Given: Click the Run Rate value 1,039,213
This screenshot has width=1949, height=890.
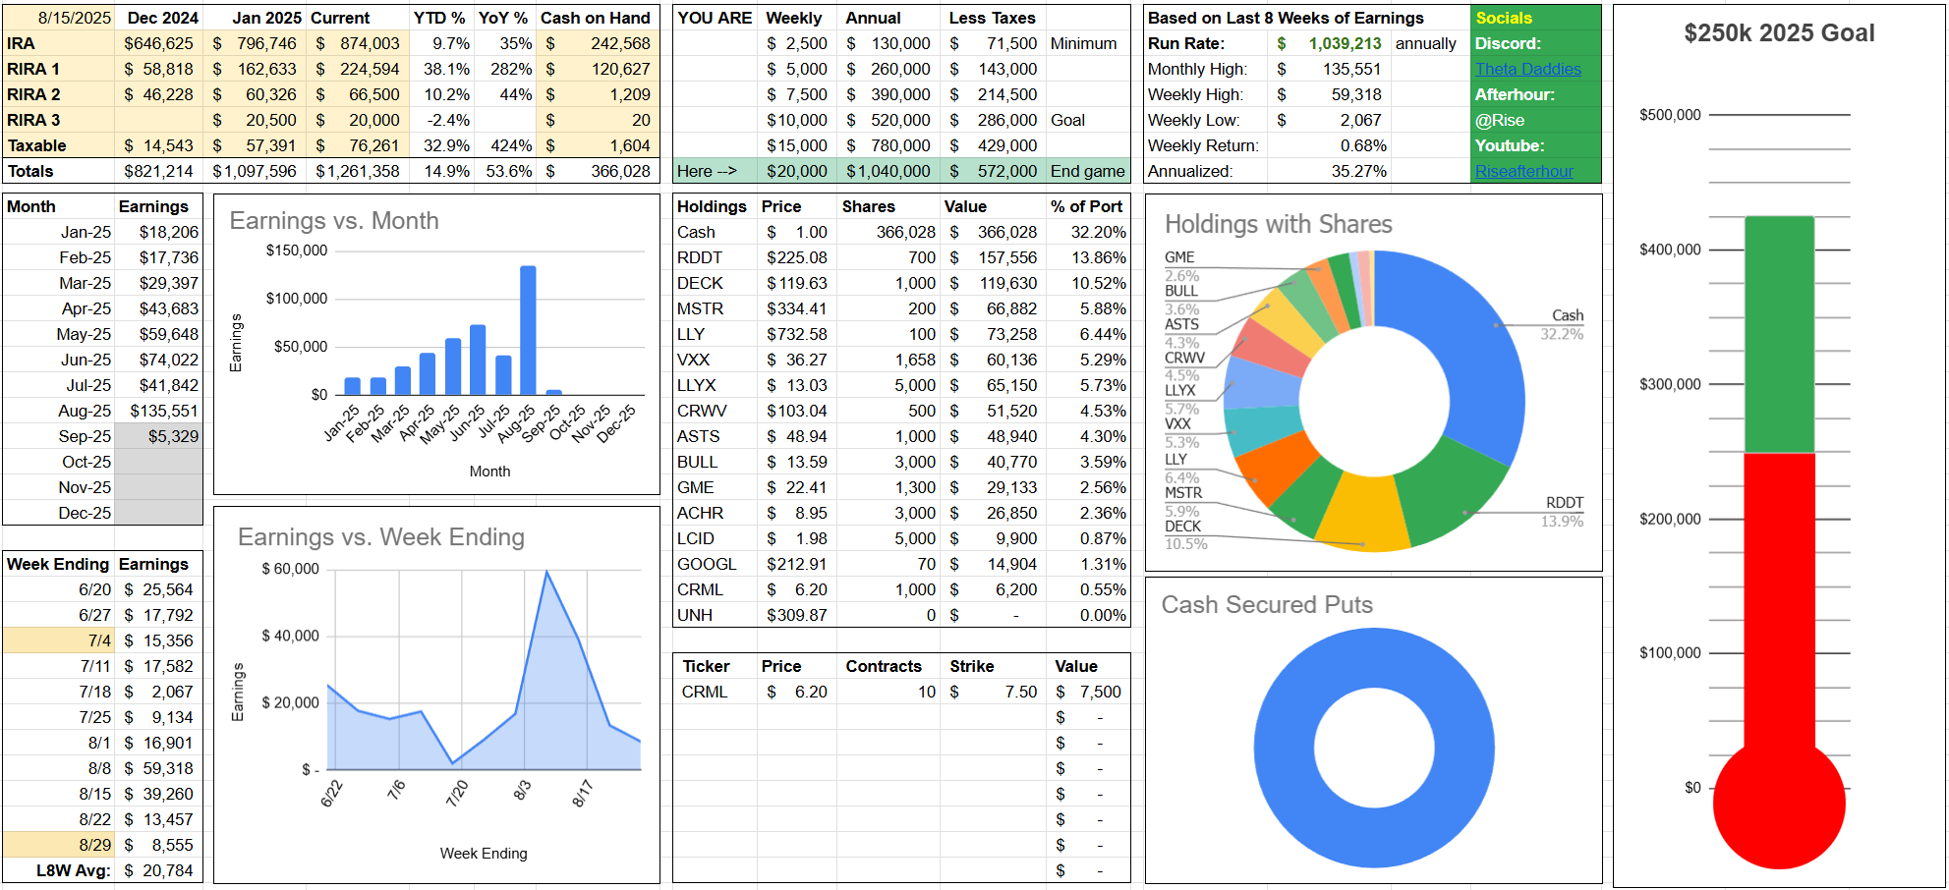Looking at the screenshot, I should (x=1344, y=43).
